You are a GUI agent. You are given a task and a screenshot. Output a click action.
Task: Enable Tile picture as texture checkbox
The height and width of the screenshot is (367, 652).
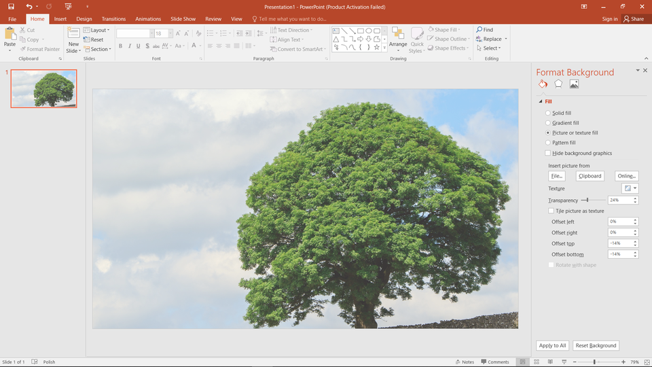click(551, 211)
